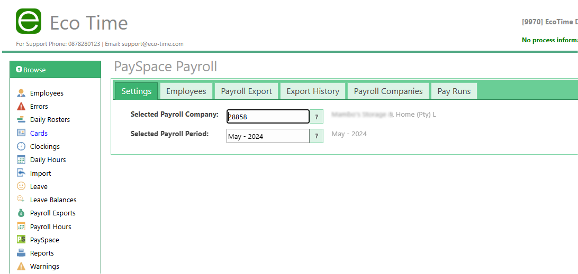Screen dimensions: 578x274
Task: Focus the Selected Payroll Period field
Action: tap(268, 136)
